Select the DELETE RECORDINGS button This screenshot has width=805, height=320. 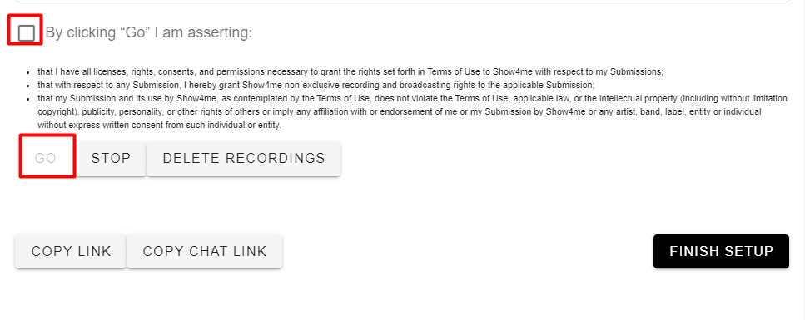pyautogui.click(x=244, y=158)
